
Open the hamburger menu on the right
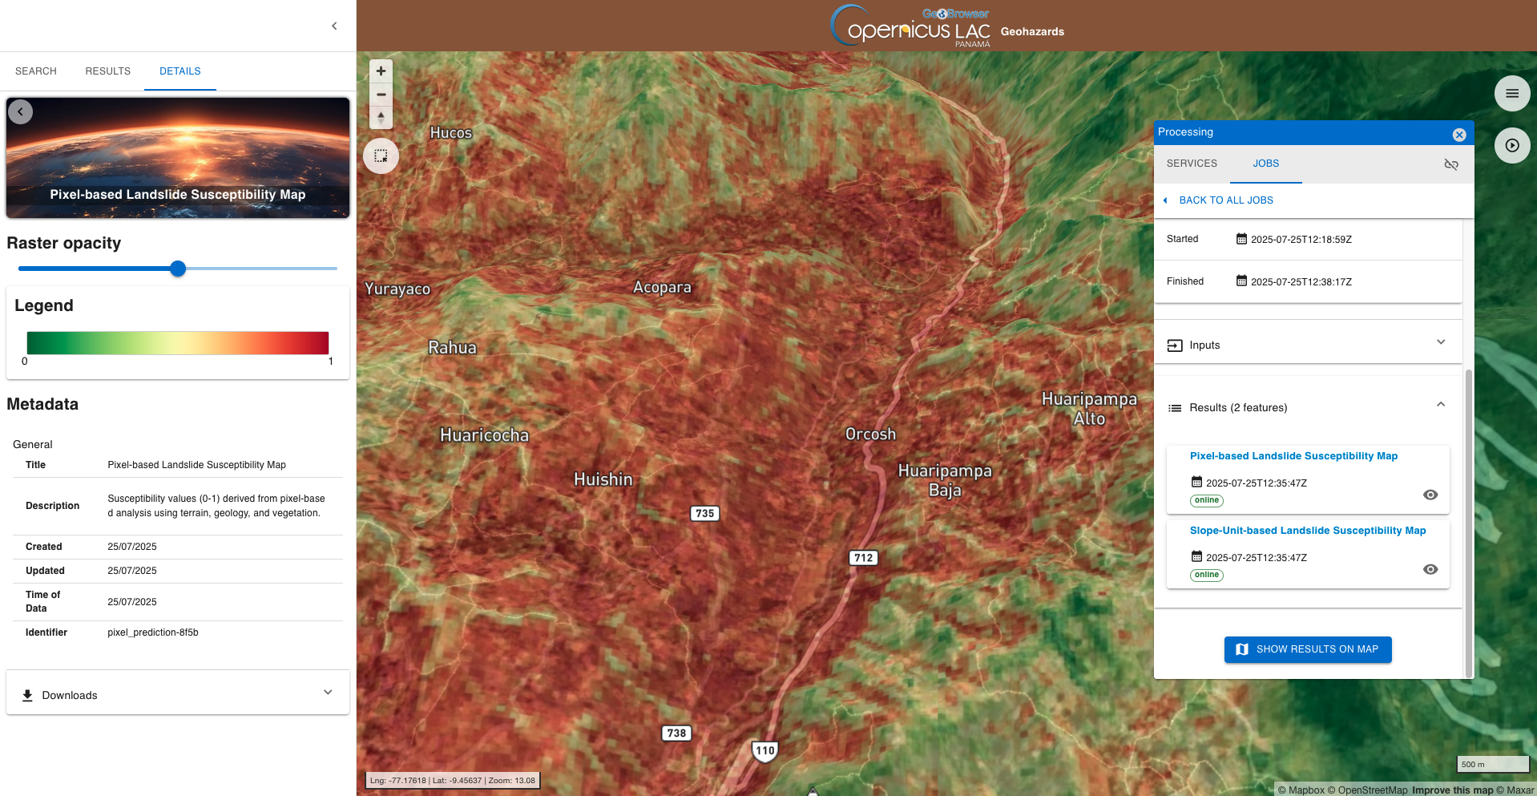(1511, 94)
